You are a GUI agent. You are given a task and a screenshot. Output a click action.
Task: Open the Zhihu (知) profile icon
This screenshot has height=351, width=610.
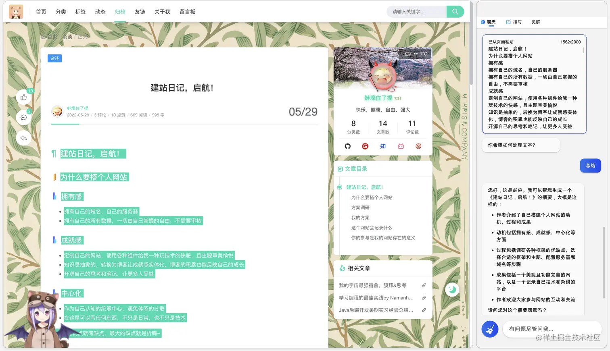pyautogui.click(x=382, y=146)
